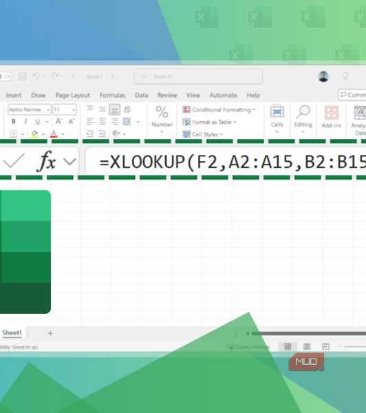
Task: Click the Comments button
Action: click(352, 95)
